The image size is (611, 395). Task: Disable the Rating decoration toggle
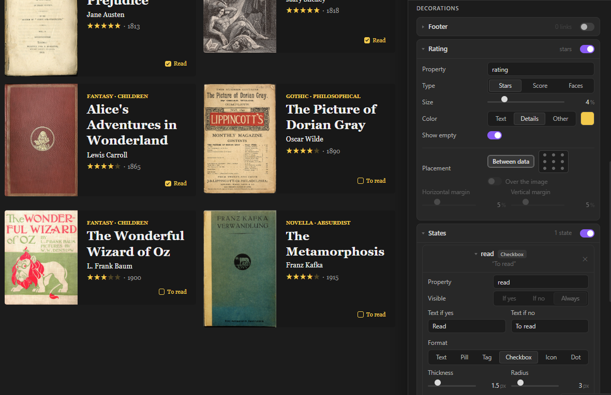[x=587, y=49]
